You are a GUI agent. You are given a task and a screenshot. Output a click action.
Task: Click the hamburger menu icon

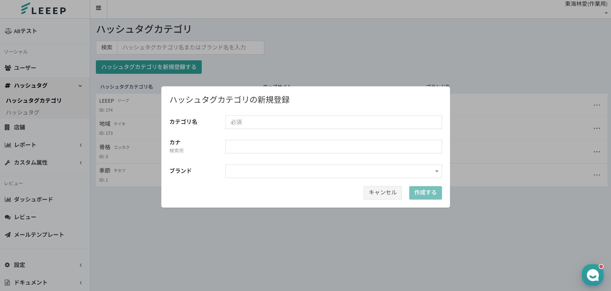click(x=98, y=8)
